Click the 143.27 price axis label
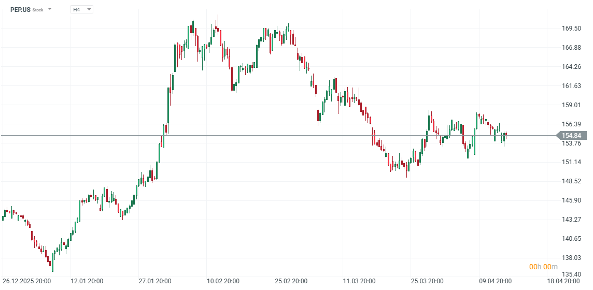This screenshot has height=290, width=593. [571, 220]
